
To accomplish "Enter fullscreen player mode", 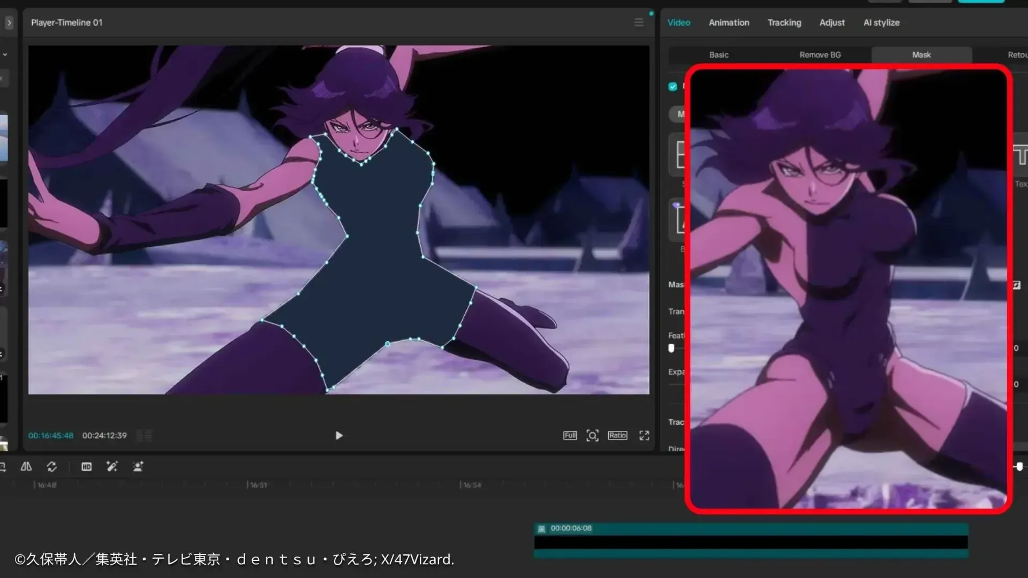I will point(644,436).
